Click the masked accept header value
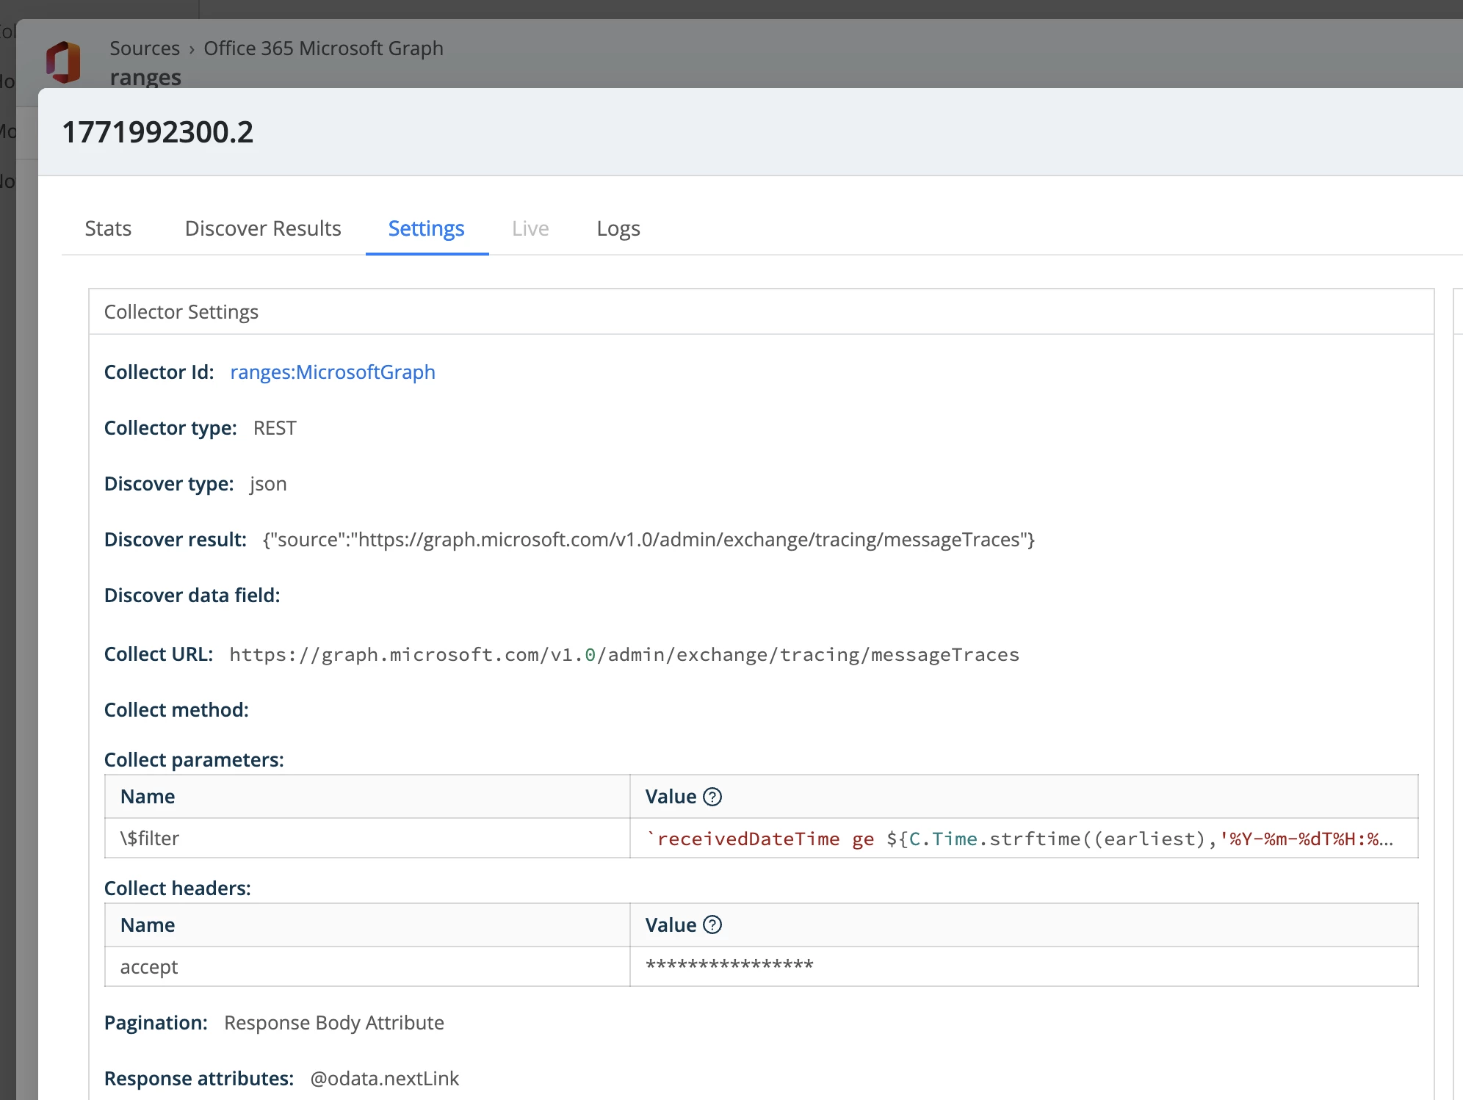Image resolution: width=1463 pixels, height=1100 pixels. (x=729, y=966)
